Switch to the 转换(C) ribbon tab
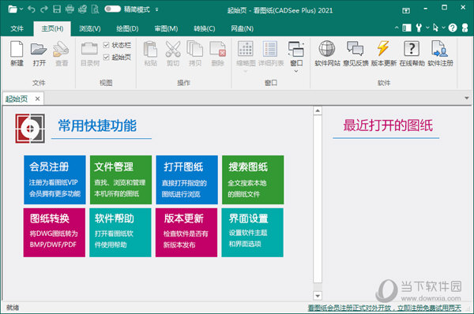474x314 pixels. click(x=205, y=28)
